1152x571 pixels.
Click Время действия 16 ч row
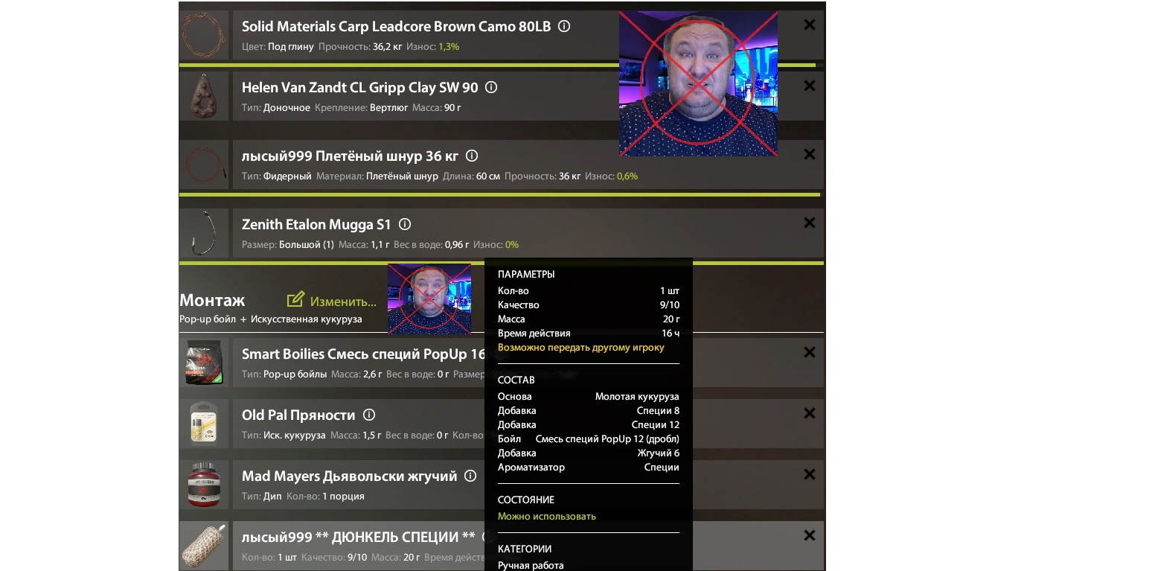[x=589, y=333]
